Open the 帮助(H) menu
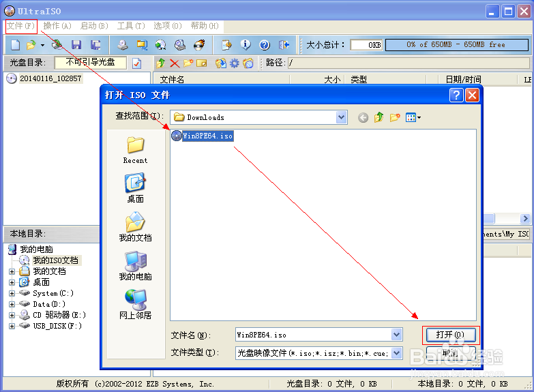The height and width of the screenshot is (392, 534). tap(205, 26)
